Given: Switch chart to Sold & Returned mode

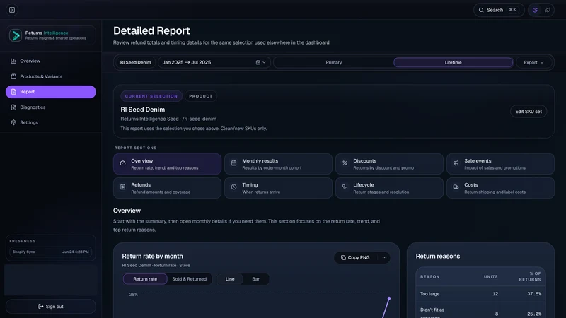Looking at the screenshot, I should 189,279.
